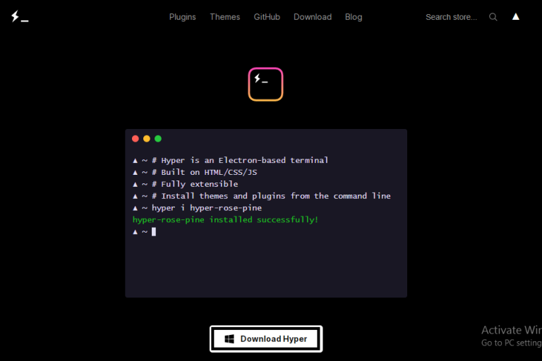Viewport: 542px width, 361px height.
Task: Click the magnifying glass search icon
Action: click(493, 17)
